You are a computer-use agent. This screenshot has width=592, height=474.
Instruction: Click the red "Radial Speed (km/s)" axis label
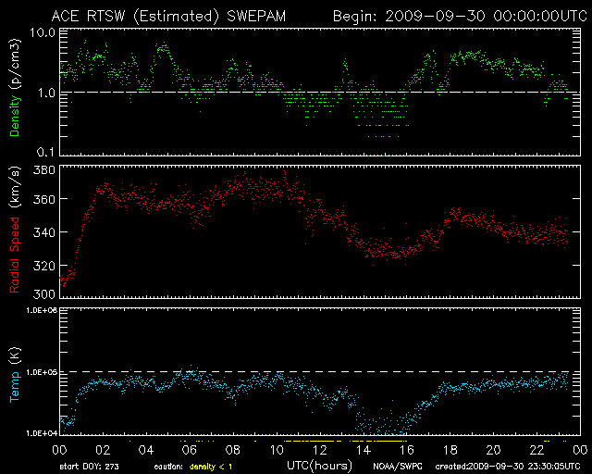pyautogui.click(x=15, y=230)
